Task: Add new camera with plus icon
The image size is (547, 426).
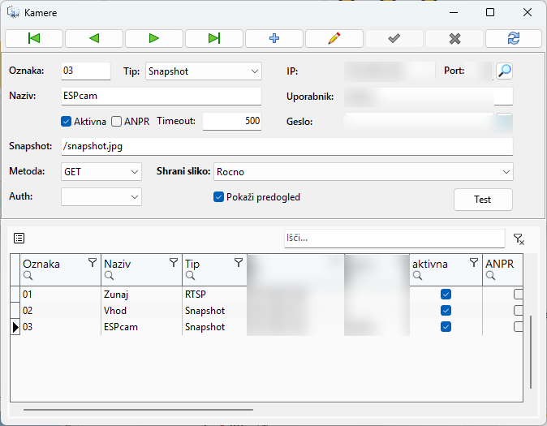Action: coord(274,38)
